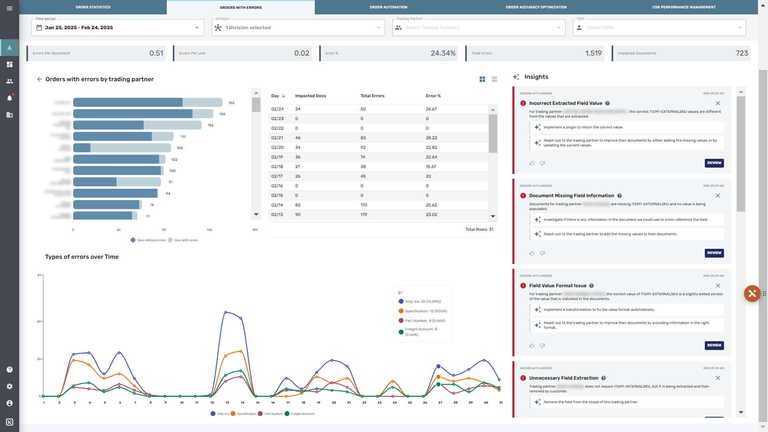Click the company building icon in sidebar

(x=10, y=115)
